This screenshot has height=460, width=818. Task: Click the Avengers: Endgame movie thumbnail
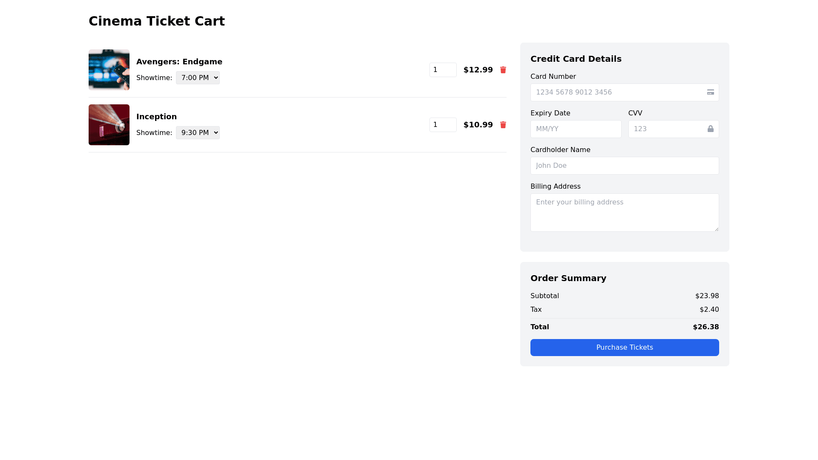pyautogui.click(x=109, y=70)
